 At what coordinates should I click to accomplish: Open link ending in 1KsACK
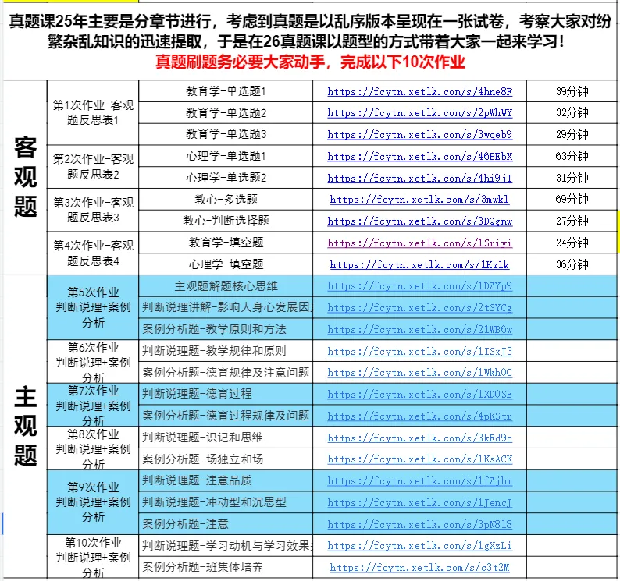pos(419,459)
